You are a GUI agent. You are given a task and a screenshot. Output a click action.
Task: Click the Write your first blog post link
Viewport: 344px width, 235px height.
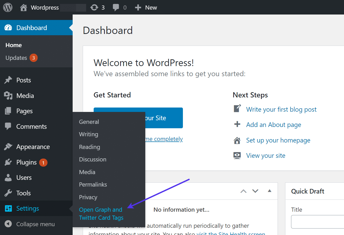pyautogui.click(x=281, y=109)
